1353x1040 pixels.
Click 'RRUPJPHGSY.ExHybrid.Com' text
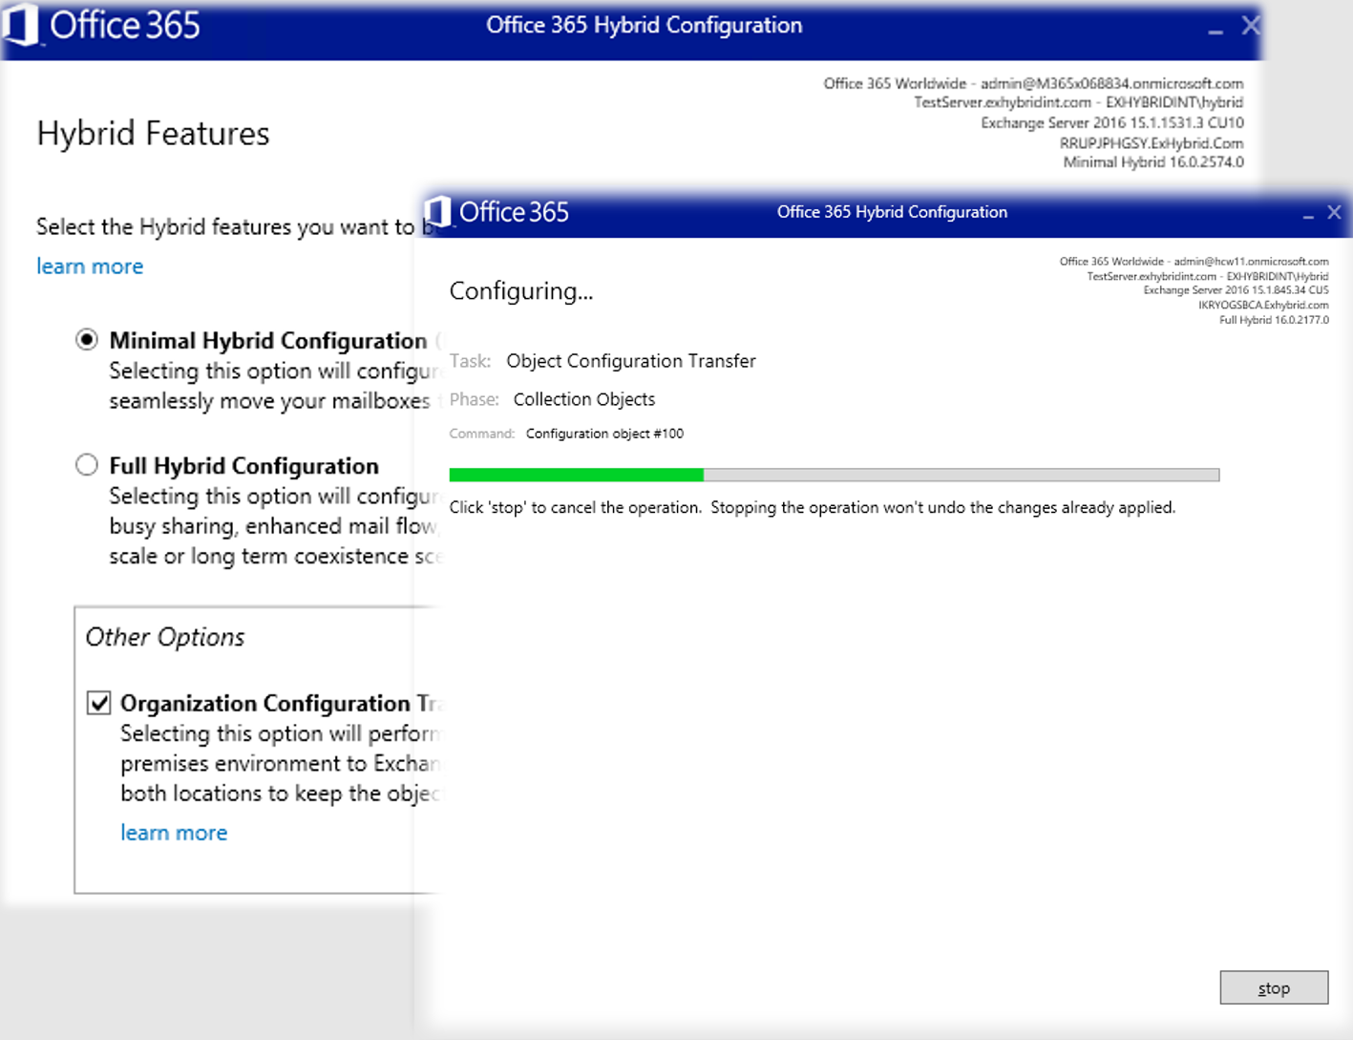coord(1152,143)
